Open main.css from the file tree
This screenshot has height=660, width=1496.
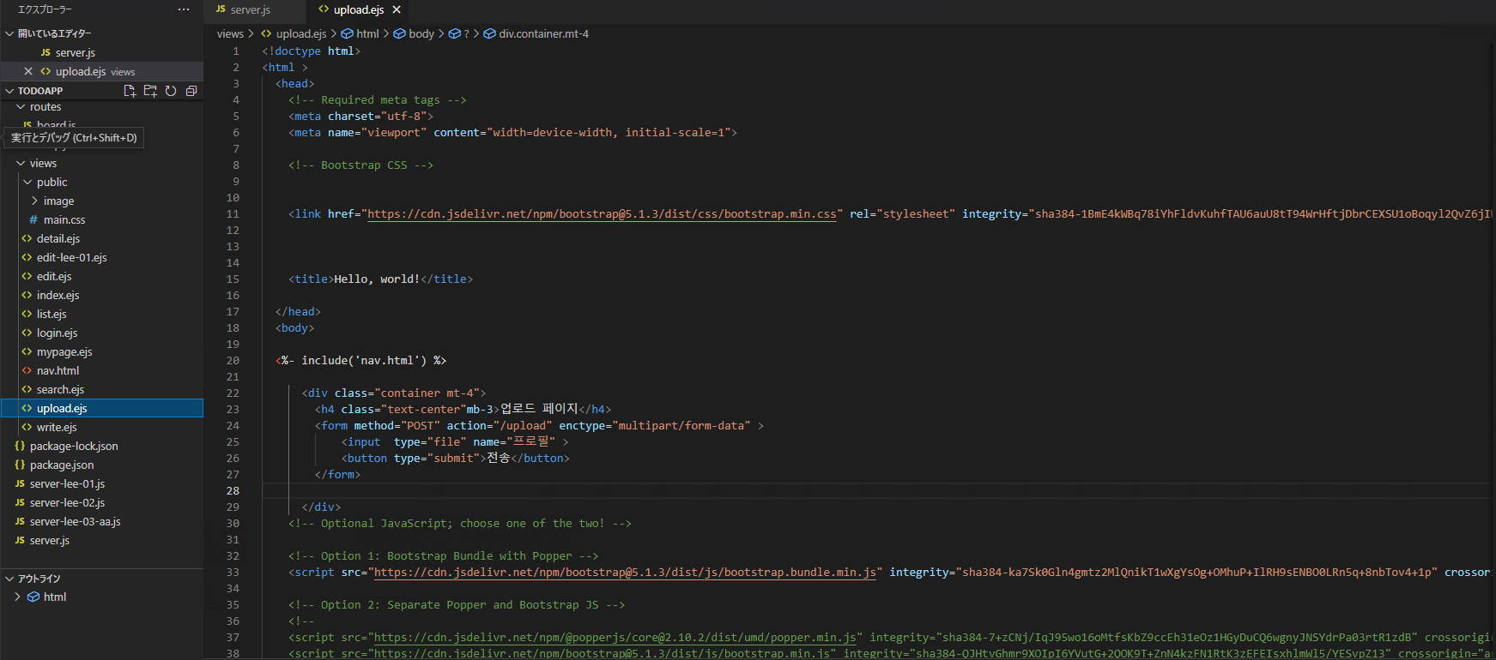[64, 220]
